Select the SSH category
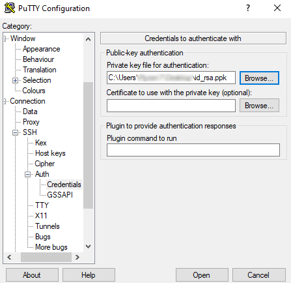Screen dimensions: 291x283 point(30,132)
